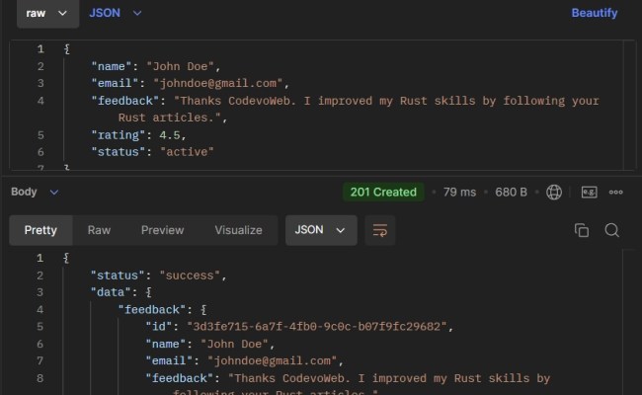Viewport: 642px width, 395px height.
Task: Switch to the Visualize response tab
Action: 238,230
